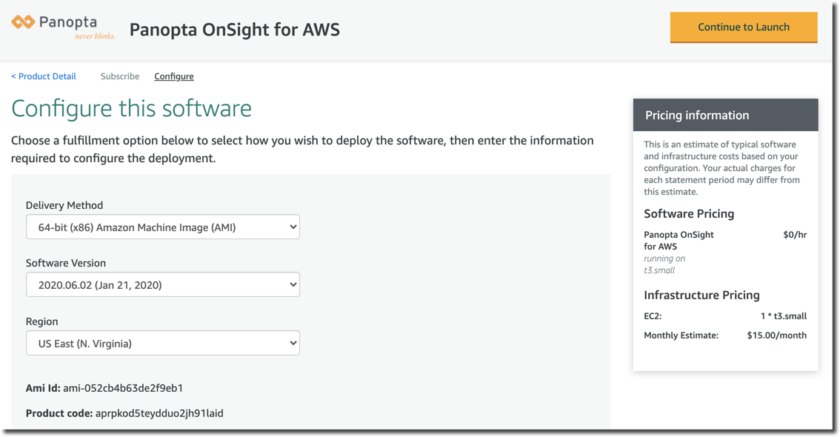Open the Subscribe step tab
Screen dimensions: 840x437
120,76
